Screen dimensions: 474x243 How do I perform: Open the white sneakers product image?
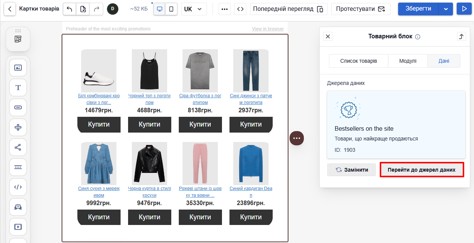(x=99, y=71)
